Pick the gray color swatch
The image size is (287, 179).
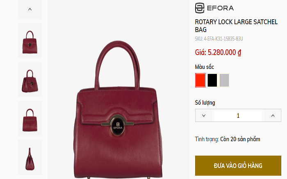224,80
